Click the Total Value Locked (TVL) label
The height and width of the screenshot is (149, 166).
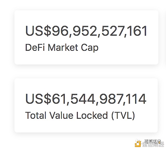tap(80, 115)
